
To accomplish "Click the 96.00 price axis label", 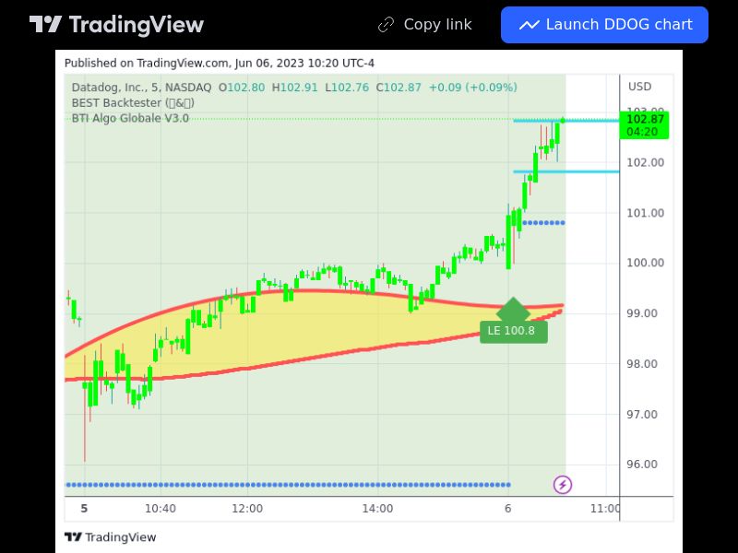I will [641, 465].
